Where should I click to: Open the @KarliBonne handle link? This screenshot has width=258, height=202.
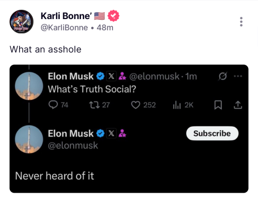[x=64, y=28]
